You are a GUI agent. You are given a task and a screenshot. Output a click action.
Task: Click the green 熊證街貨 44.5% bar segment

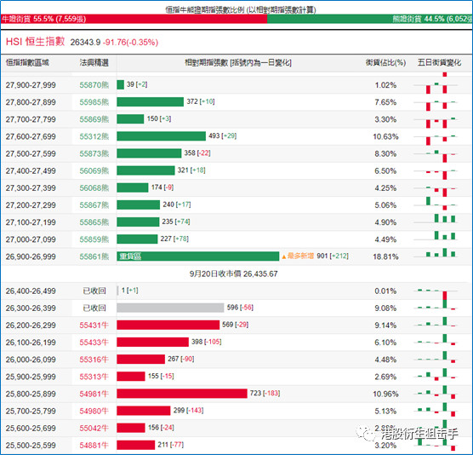coord(369,19)
